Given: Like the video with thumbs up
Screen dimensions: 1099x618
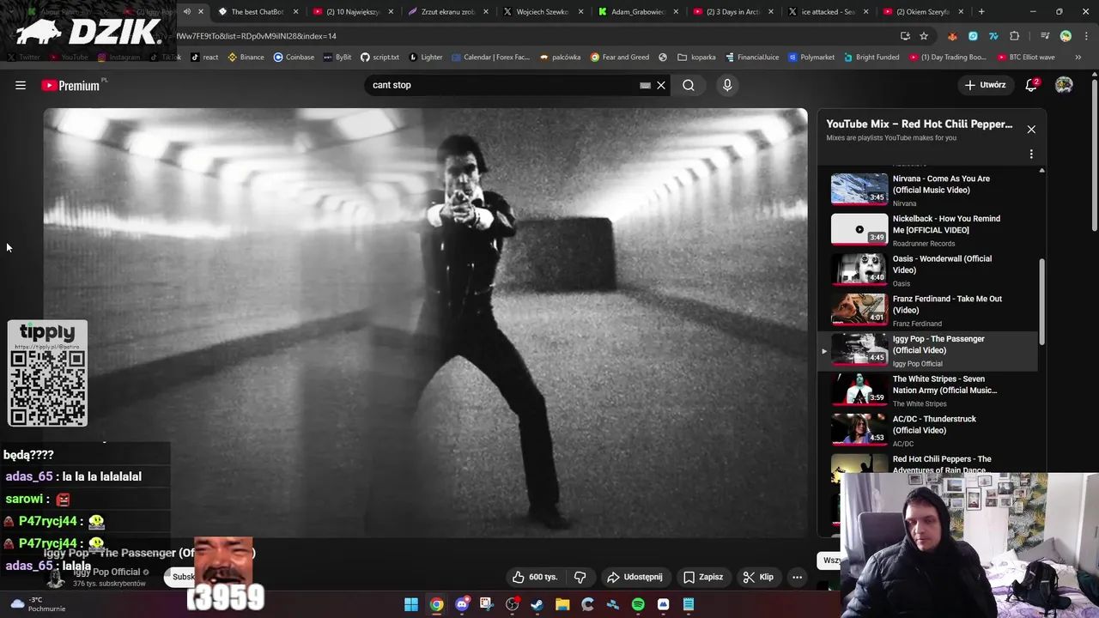Looking at the screenshot, I should [x=535, y=577].
